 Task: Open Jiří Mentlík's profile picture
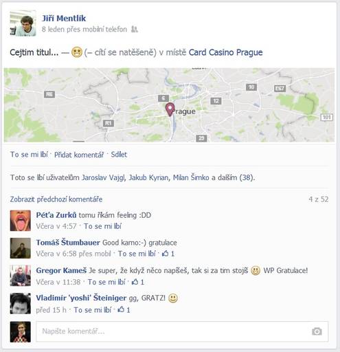click(x=23, y=23)
